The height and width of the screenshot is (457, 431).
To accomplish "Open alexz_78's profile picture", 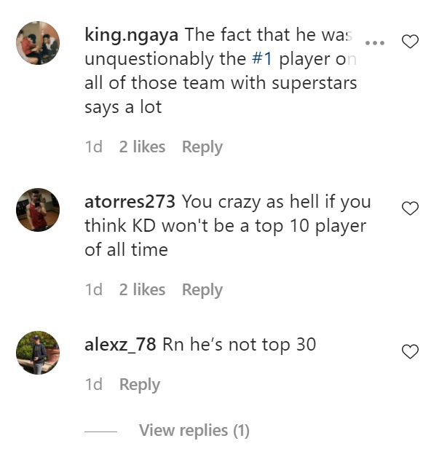I will 38,353.
